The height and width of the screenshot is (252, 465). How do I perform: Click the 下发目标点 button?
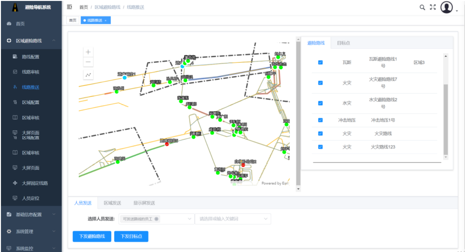point(131,236)
